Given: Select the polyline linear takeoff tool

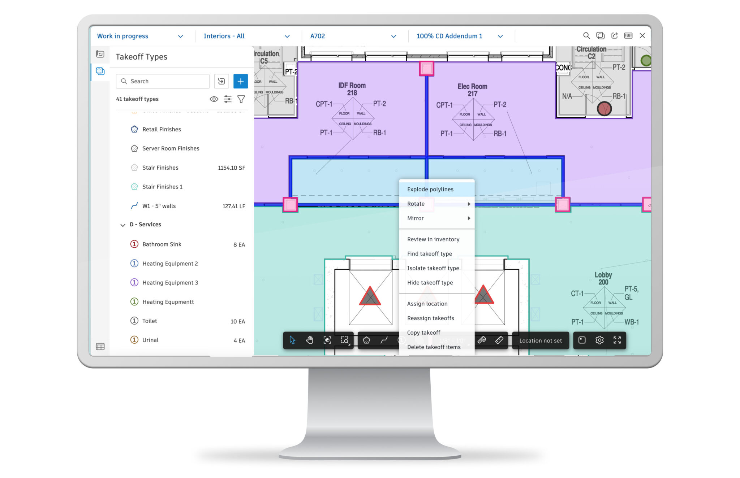Looking at the screenshot, I should pos(384,340).
